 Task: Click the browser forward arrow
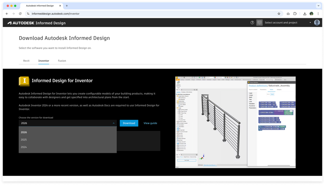click(x=13, y=14)
